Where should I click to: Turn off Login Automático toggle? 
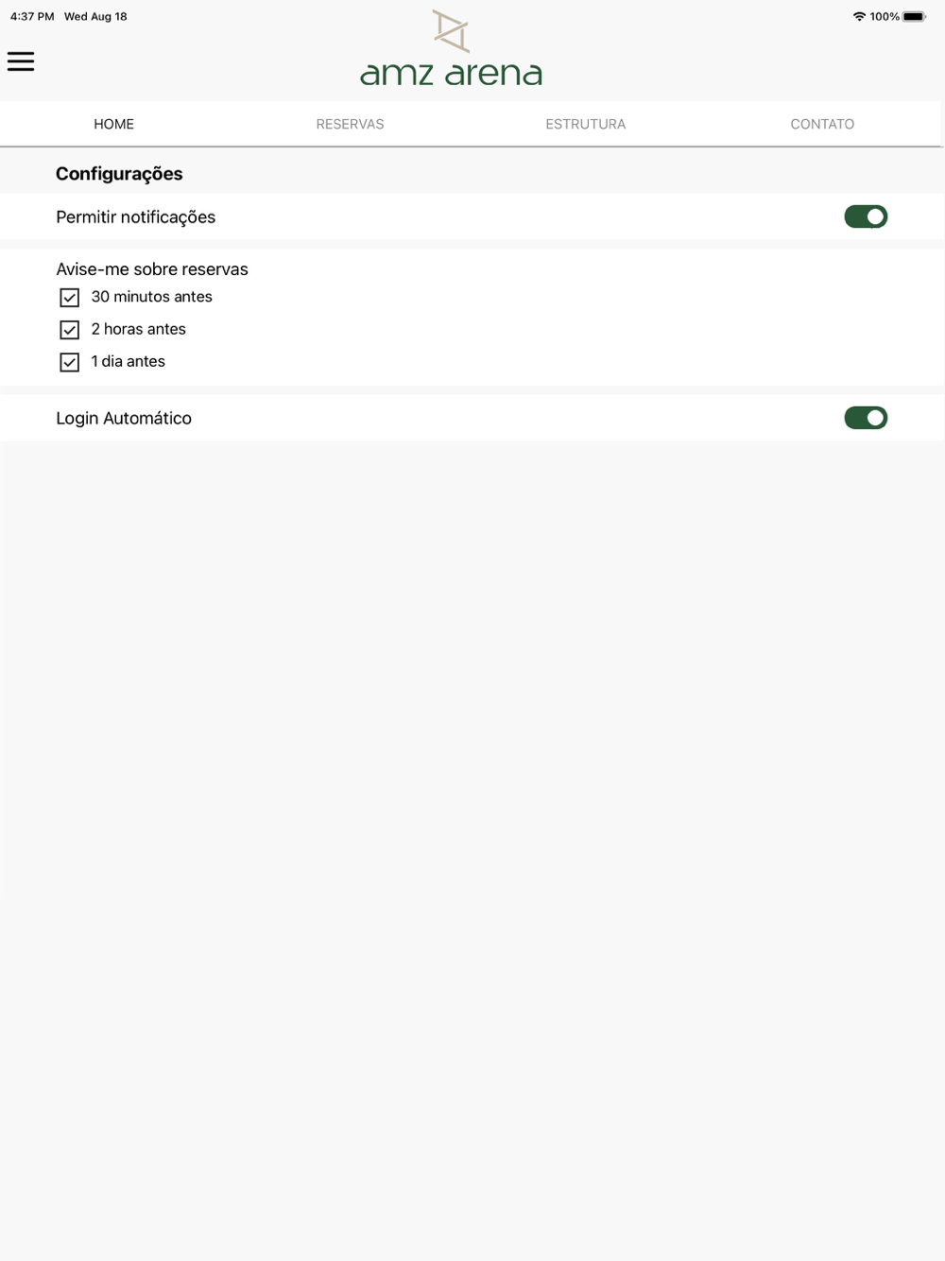[866, 418]
